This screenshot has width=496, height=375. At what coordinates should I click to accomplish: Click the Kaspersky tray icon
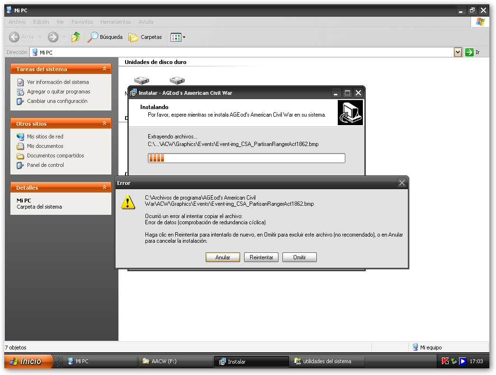click(445, 361)
